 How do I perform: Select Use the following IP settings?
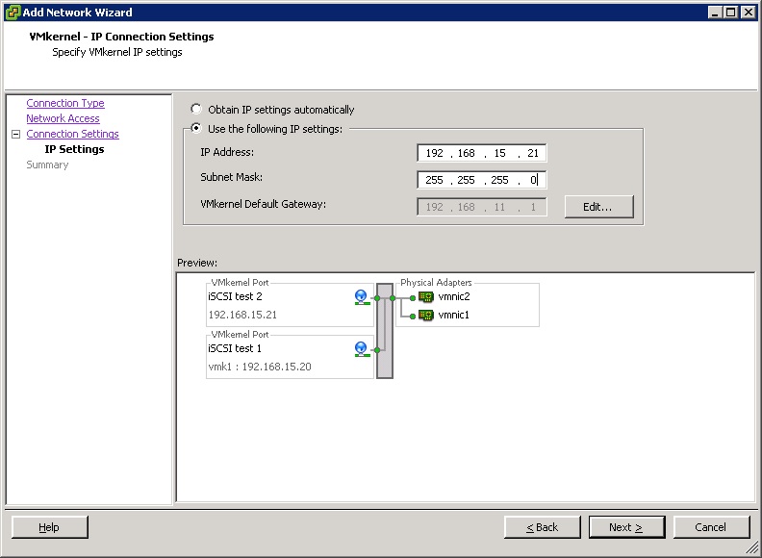coord(196,129)
